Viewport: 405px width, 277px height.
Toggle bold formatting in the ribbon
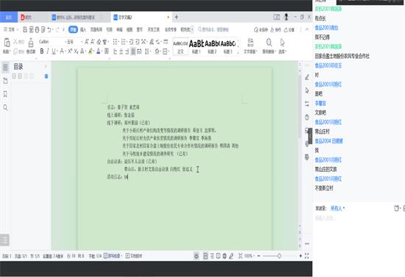click(x=42, y=51)
